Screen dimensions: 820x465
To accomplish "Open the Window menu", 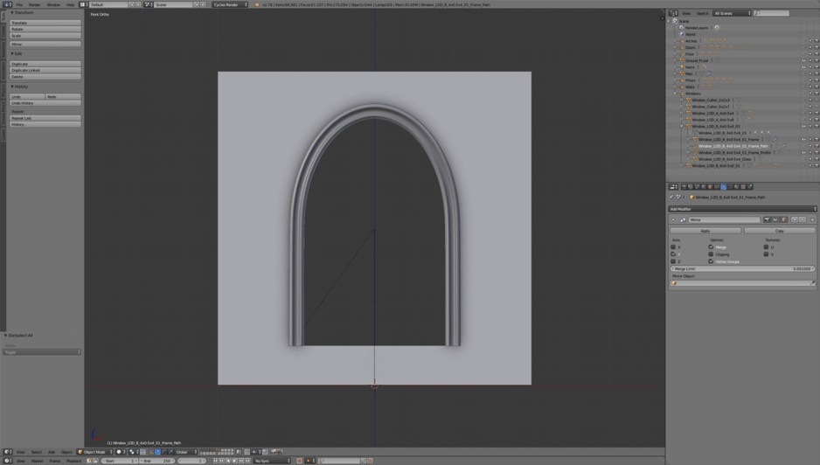I will pos(53,4).
